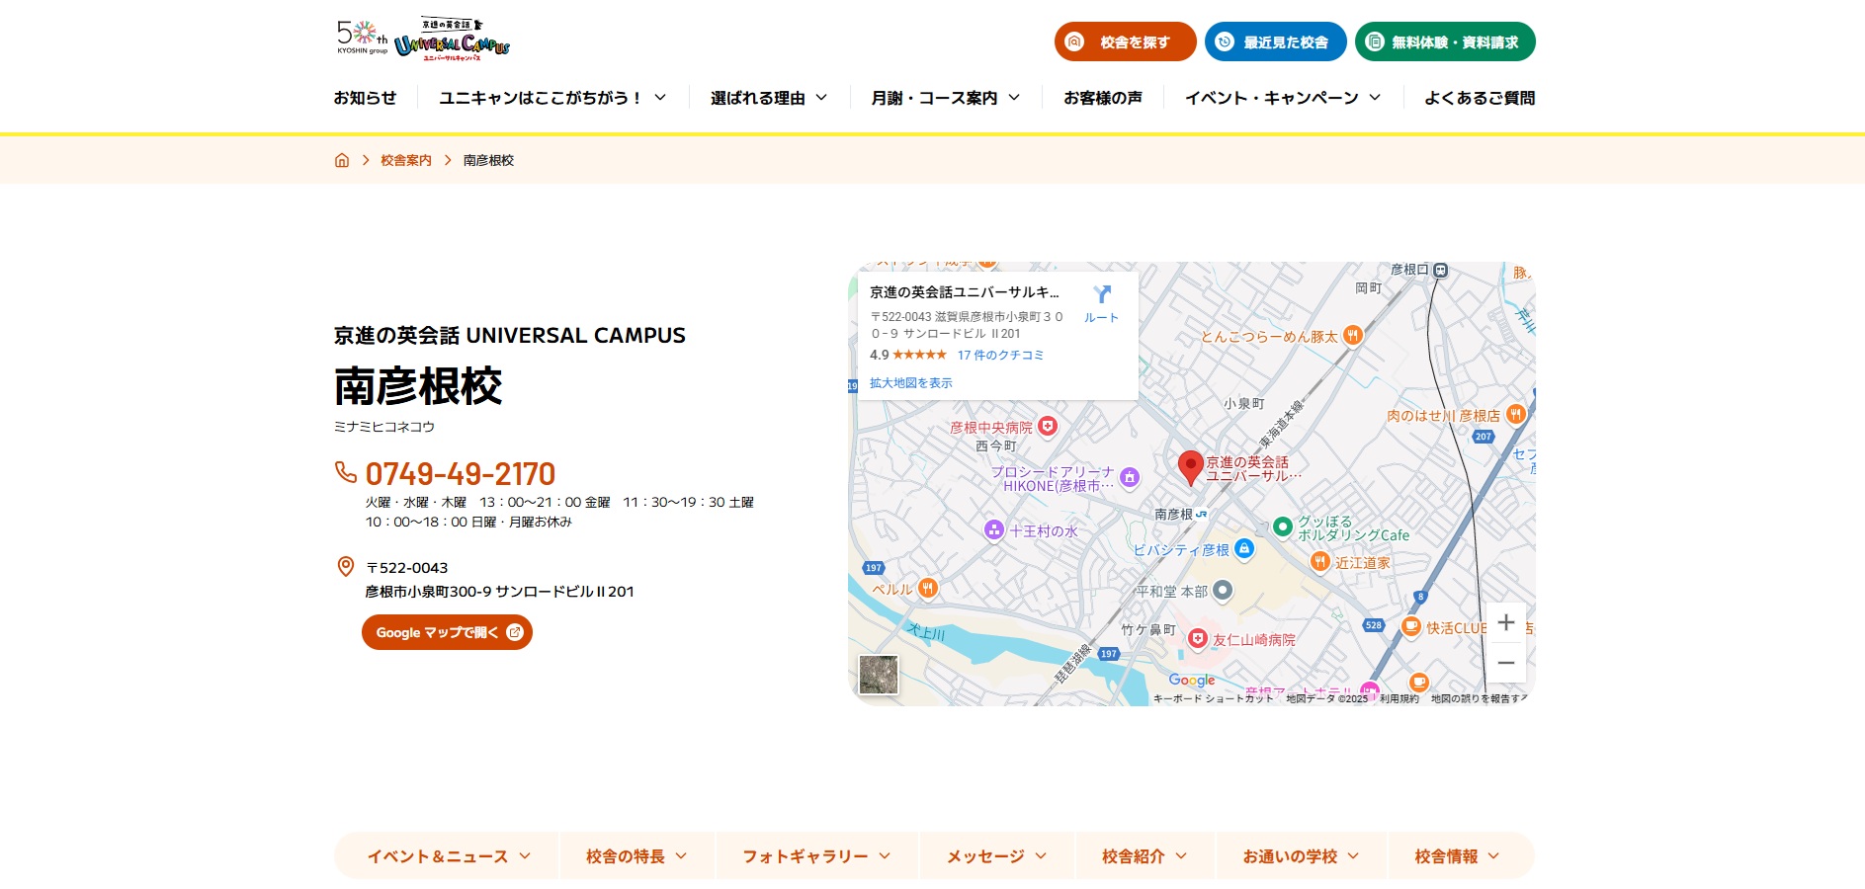Click 彦根中央病院 hospital marker
Screen dimensions: 1865x889
[1048, 427]
